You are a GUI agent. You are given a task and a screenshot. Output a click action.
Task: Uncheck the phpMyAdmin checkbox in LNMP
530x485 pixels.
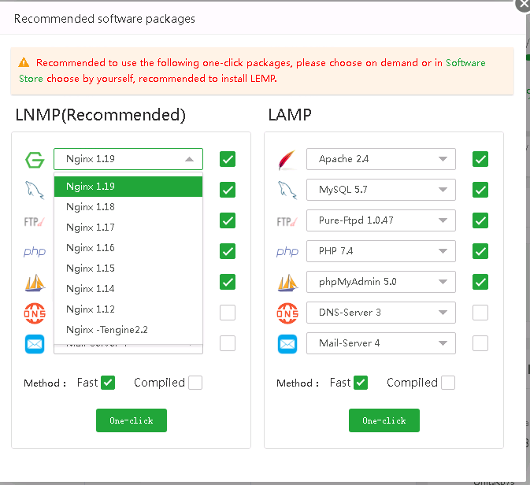(228, 282)
